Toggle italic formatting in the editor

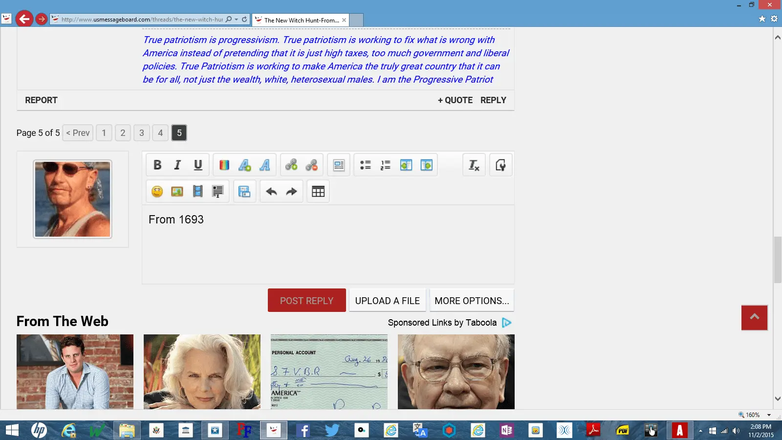click(177, 165)
